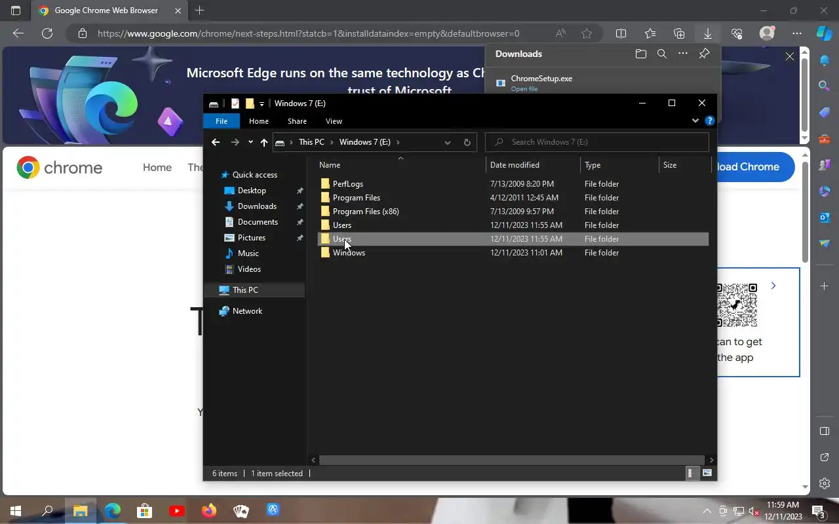
Task: Switch Explorer to large icons view
Action: (x=707, y=473)
